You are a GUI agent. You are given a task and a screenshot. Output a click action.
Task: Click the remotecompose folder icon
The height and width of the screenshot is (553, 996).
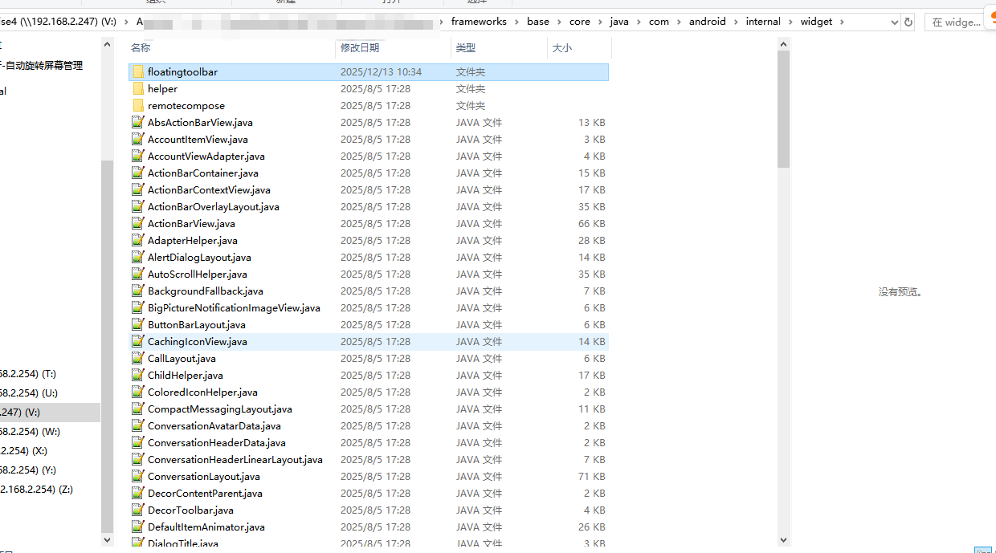pos(138,106)
